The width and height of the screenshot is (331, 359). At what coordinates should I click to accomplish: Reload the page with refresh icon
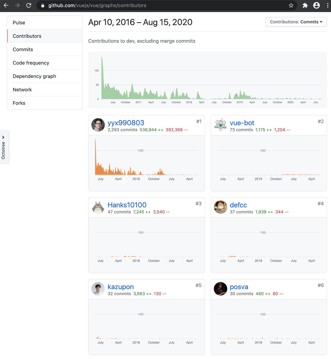pos(29,5)
